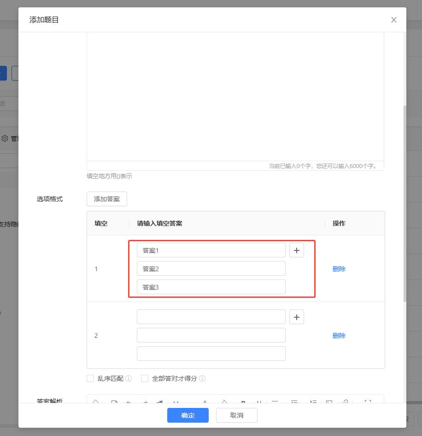Click into the 答案3 input field

pos(211,287)
